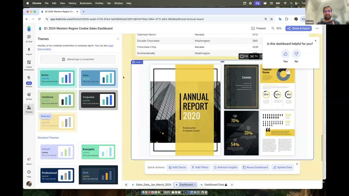Open the Wi-Fi status menu
This screenshot has height=196, width=349.
point(285,3)
